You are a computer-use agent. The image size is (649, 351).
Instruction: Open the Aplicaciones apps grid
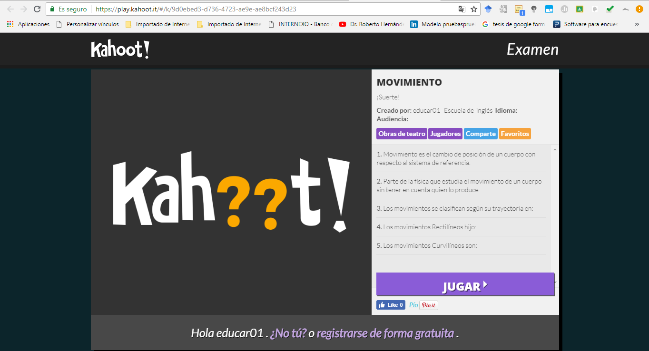pyautogui.click(x=28, y=24)
